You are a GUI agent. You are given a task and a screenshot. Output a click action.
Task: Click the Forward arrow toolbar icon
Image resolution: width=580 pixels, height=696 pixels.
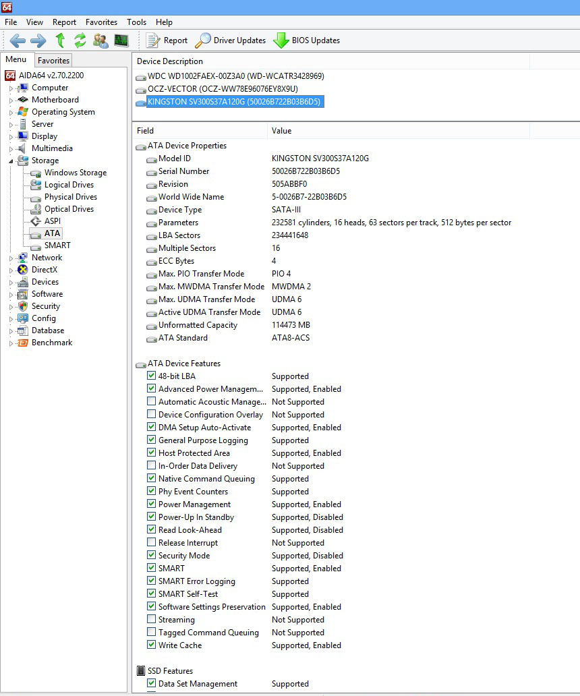(x=38, y=40)
